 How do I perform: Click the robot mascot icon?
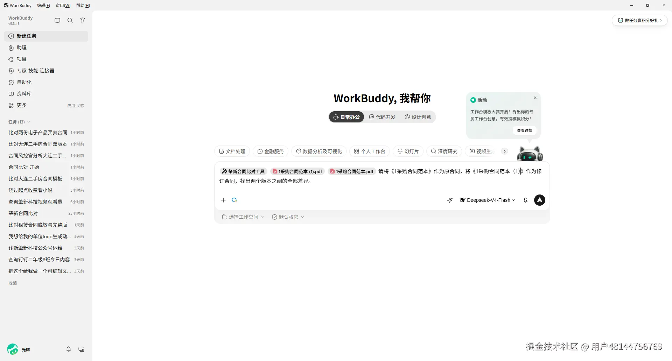coord(530,154)
